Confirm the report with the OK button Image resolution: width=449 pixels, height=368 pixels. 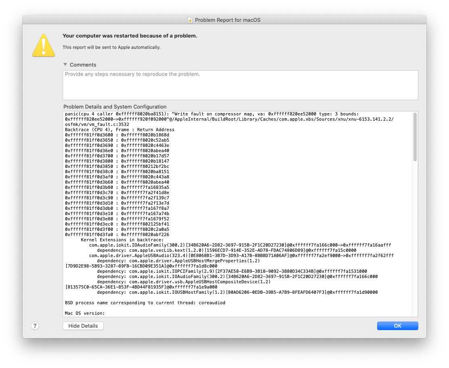click(397, 326)
